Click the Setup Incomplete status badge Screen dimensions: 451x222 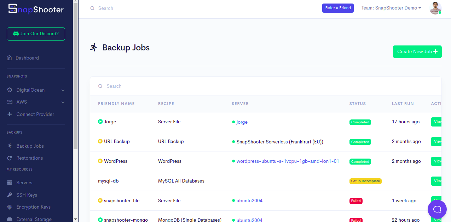click(x=365, y=181)
